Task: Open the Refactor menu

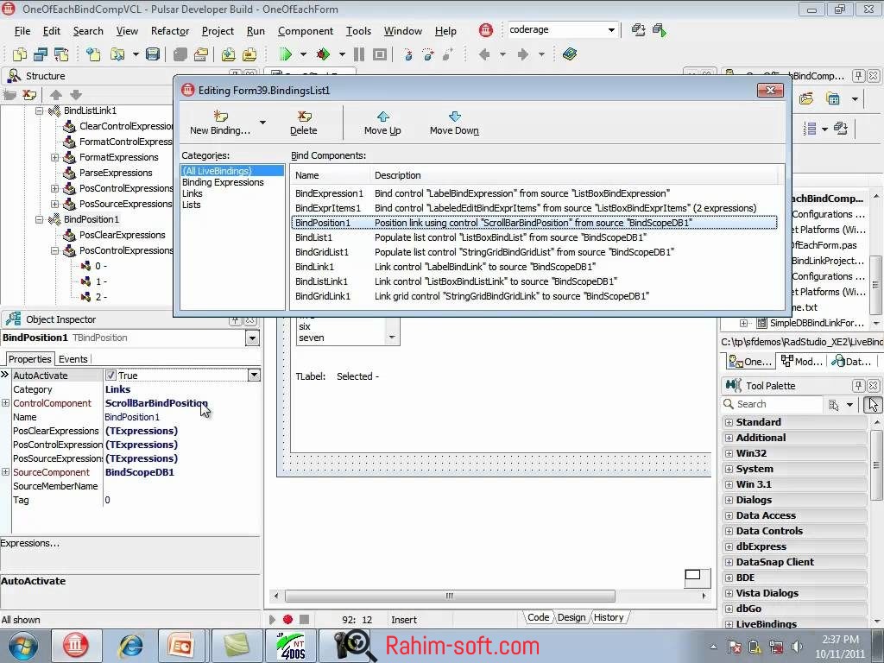Action: click(x=170, y=31)
